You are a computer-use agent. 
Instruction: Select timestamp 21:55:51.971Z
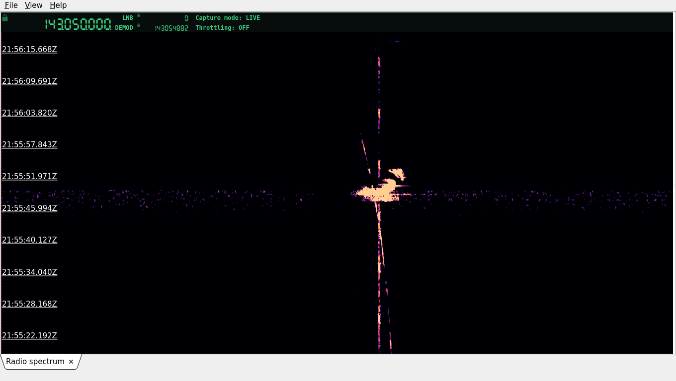point(30,176)
